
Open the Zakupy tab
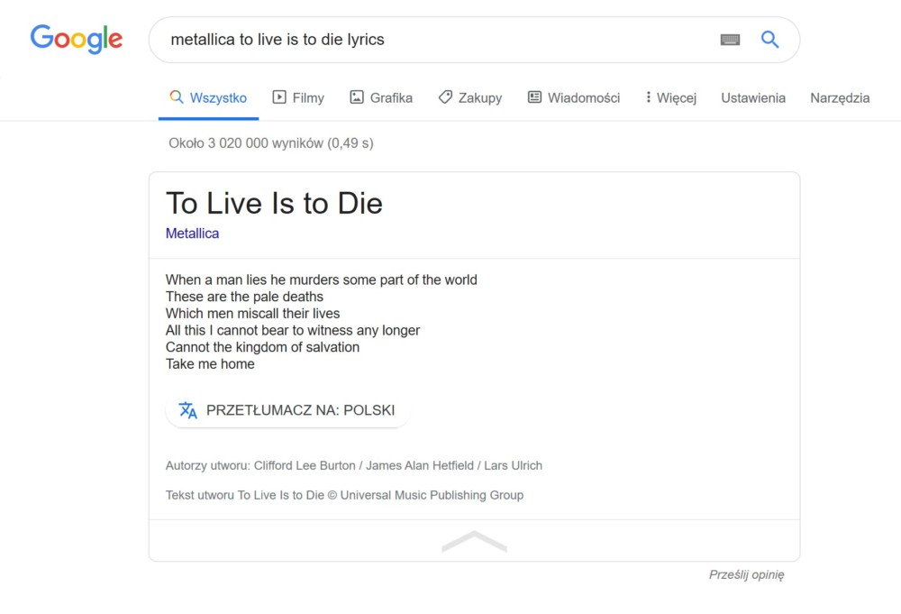pos(470,97)
